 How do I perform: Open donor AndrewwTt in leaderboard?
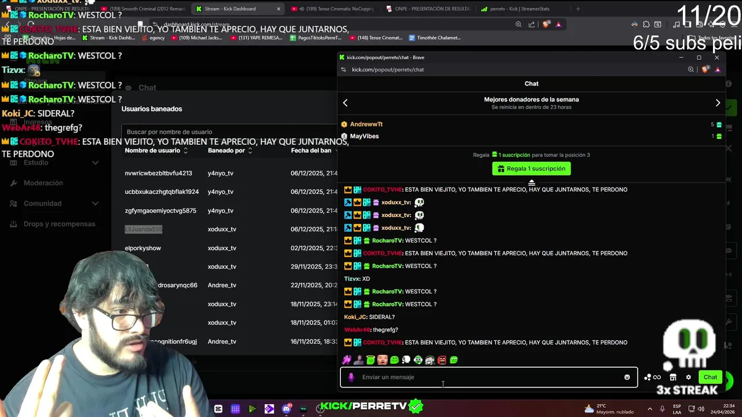[x=366, y=125]
